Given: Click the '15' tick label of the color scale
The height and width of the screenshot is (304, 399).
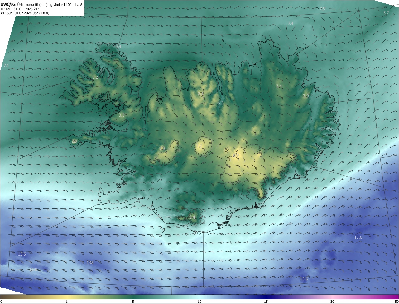Looking at the screenshot, I should (266, 302).
